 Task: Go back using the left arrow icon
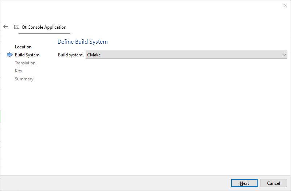[x=5, y=27]
